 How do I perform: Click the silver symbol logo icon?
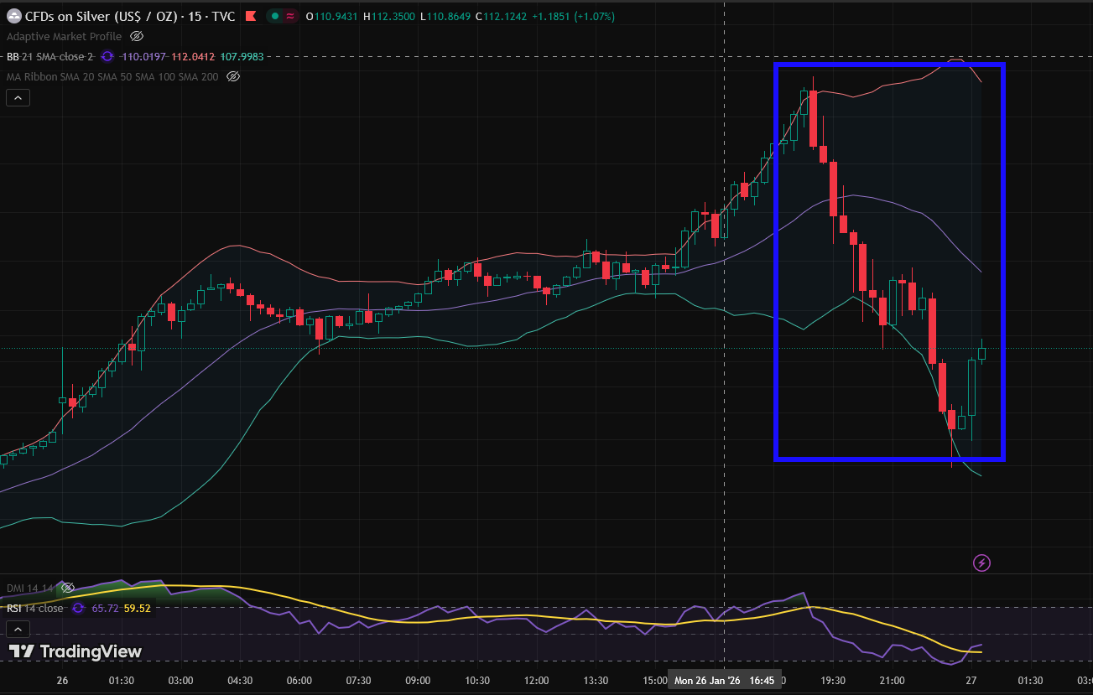(14, 16)
